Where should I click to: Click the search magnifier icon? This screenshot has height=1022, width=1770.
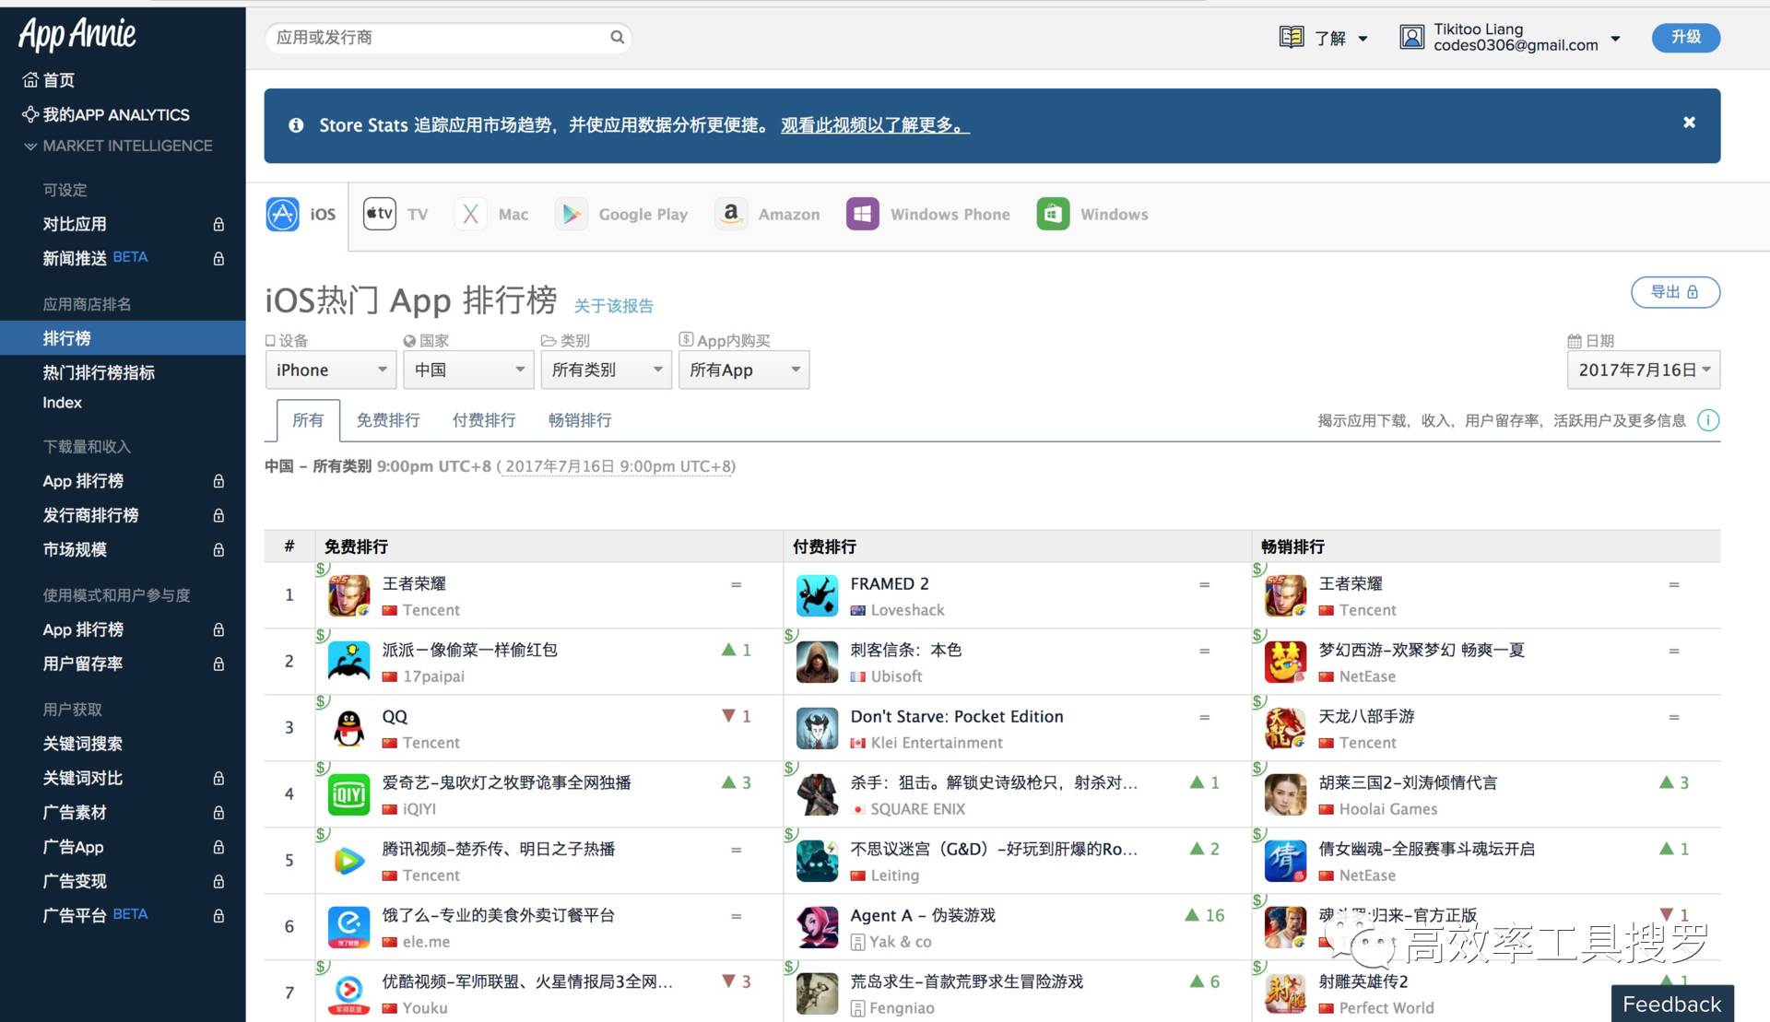click(x=617, y=37)
